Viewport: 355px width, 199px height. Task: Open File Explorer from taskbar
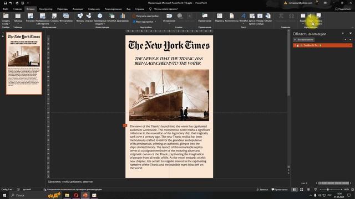click(x=67, y=195)
